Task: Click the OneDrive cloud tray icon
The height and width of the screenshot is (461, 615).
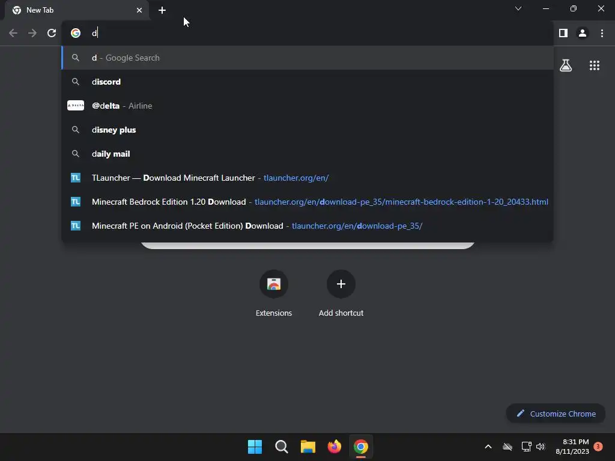Action: [507, 447]
